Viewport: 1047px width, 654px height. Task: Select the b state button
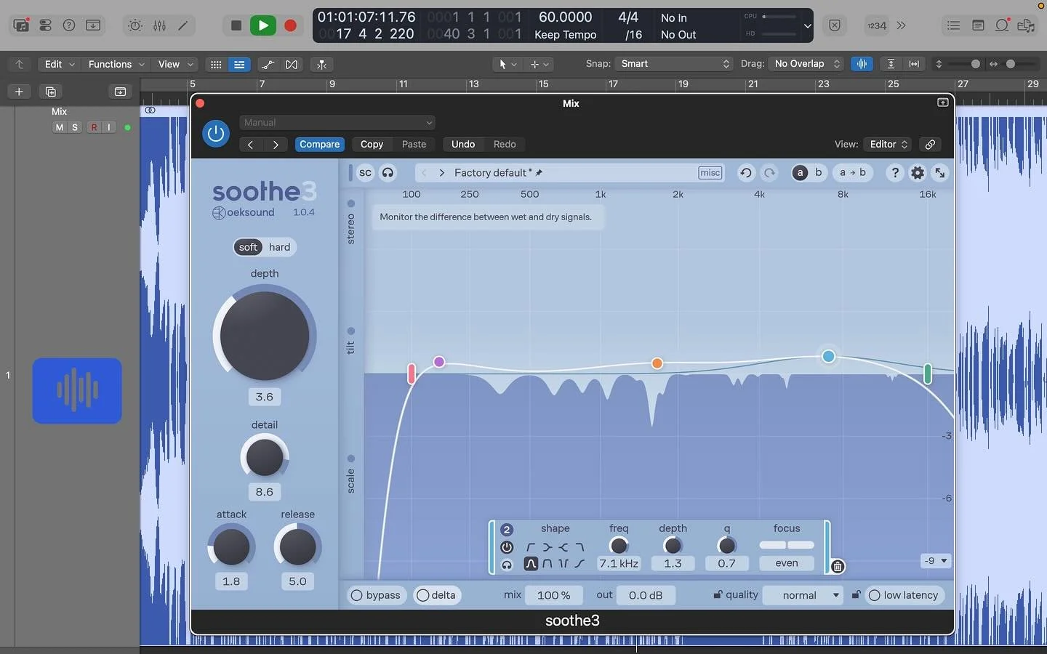(818, 173)
